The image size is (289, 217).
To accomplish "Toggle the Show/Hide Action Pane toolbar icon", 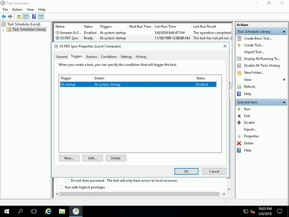I will [x=41, y=16].
